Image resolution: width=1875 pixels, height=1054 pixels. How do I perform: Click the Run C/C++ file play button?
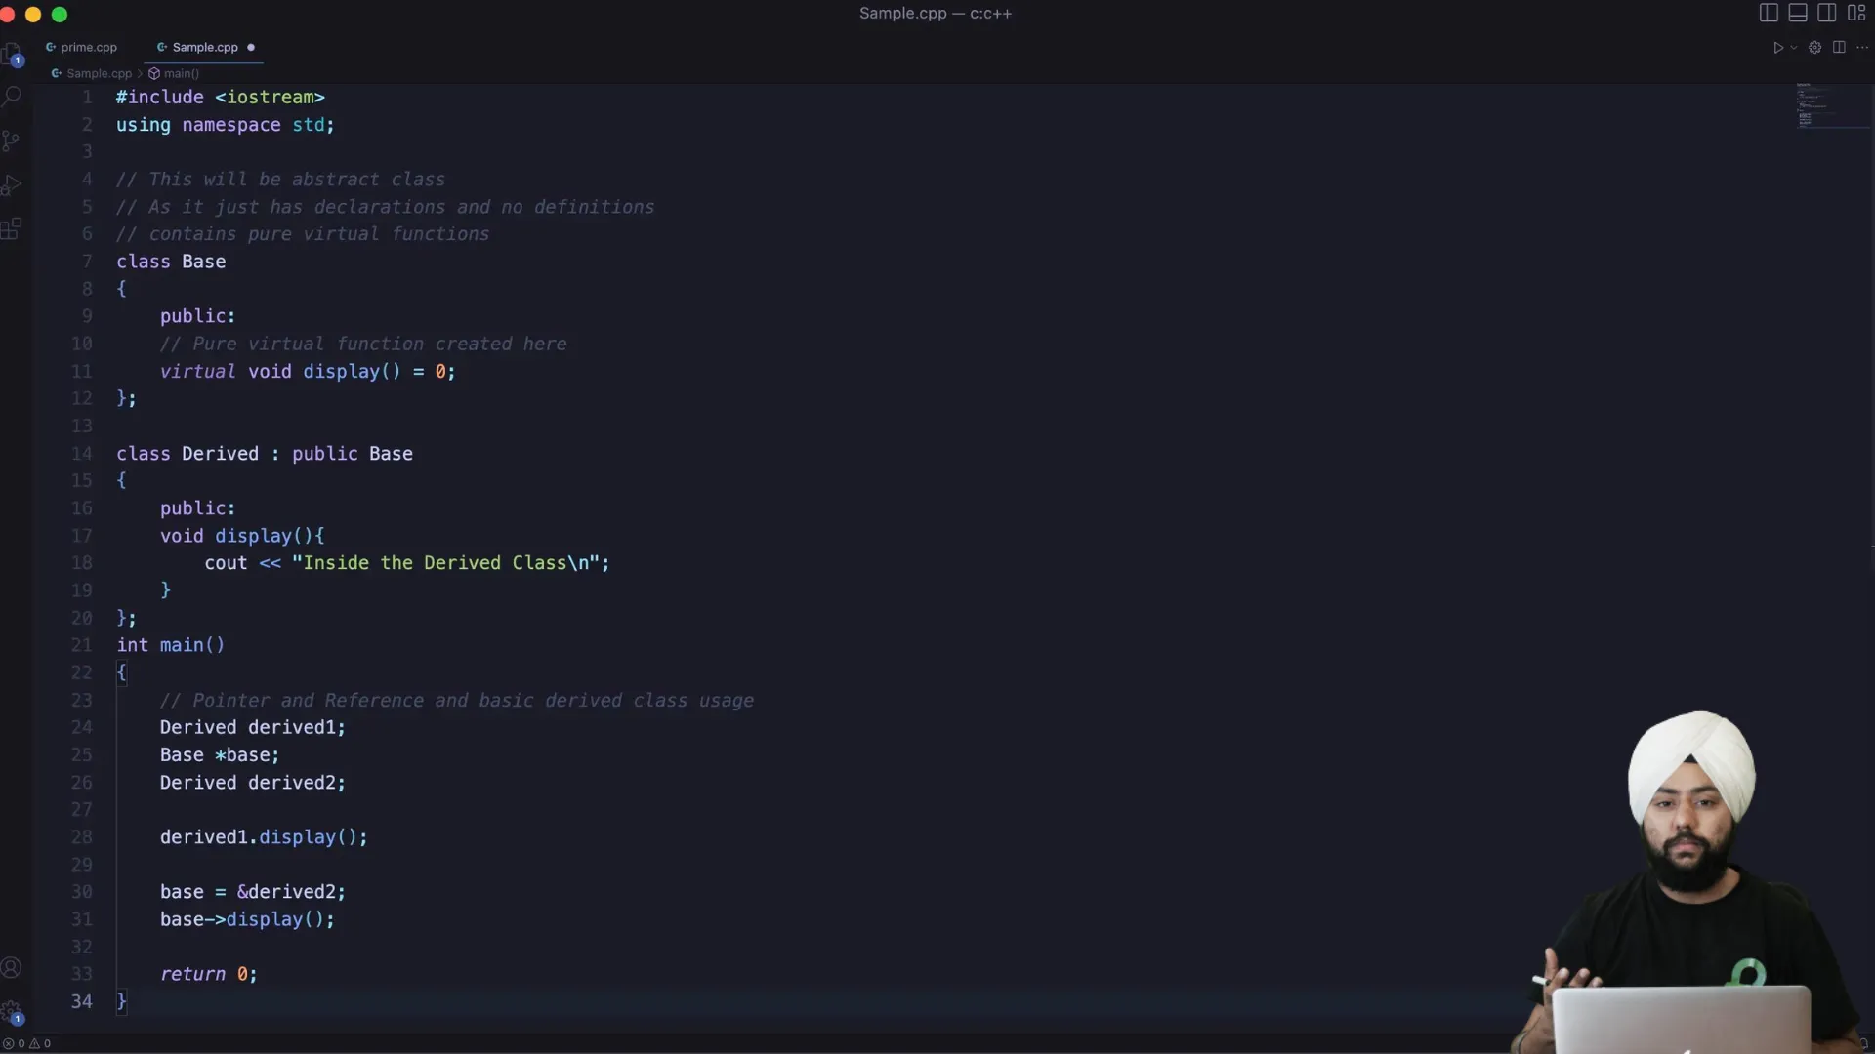click(1777, 47)
